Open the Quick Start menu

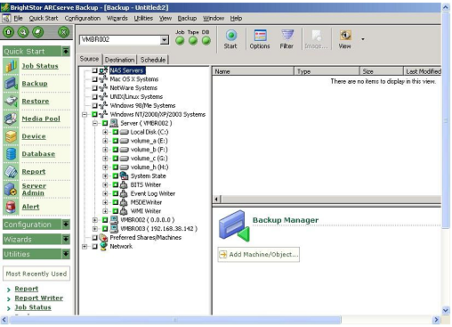tap(44, 19)
